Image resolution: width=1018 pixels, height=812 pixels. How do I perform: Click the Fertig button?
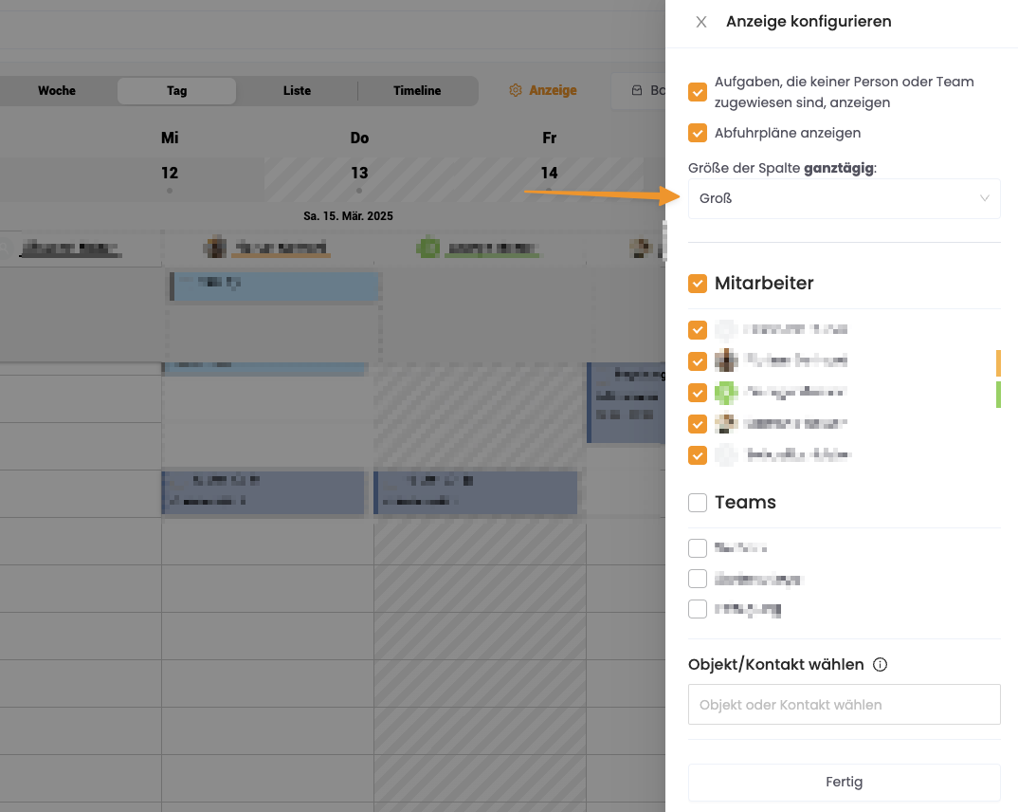[844, 782]
